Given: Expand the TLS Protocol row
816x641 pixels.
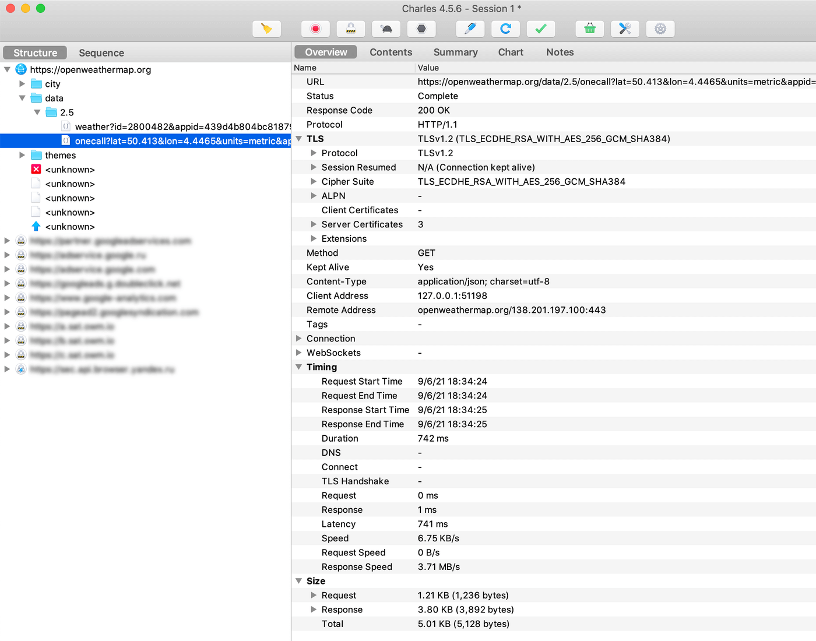Looking at the screenshot, I should [x=314, y=153].
